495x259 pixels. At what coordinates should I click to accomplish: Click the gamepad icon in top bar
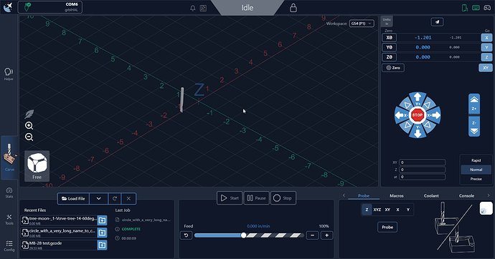487,8
